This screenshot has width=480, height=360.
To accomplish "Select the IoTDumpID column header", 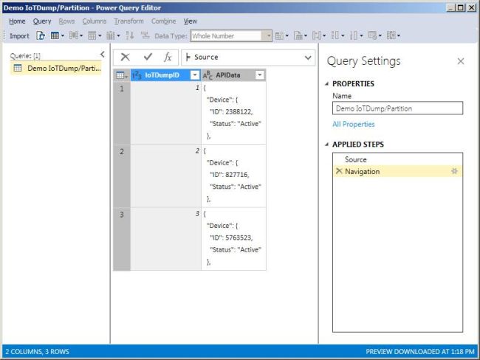I will [165, 75].
